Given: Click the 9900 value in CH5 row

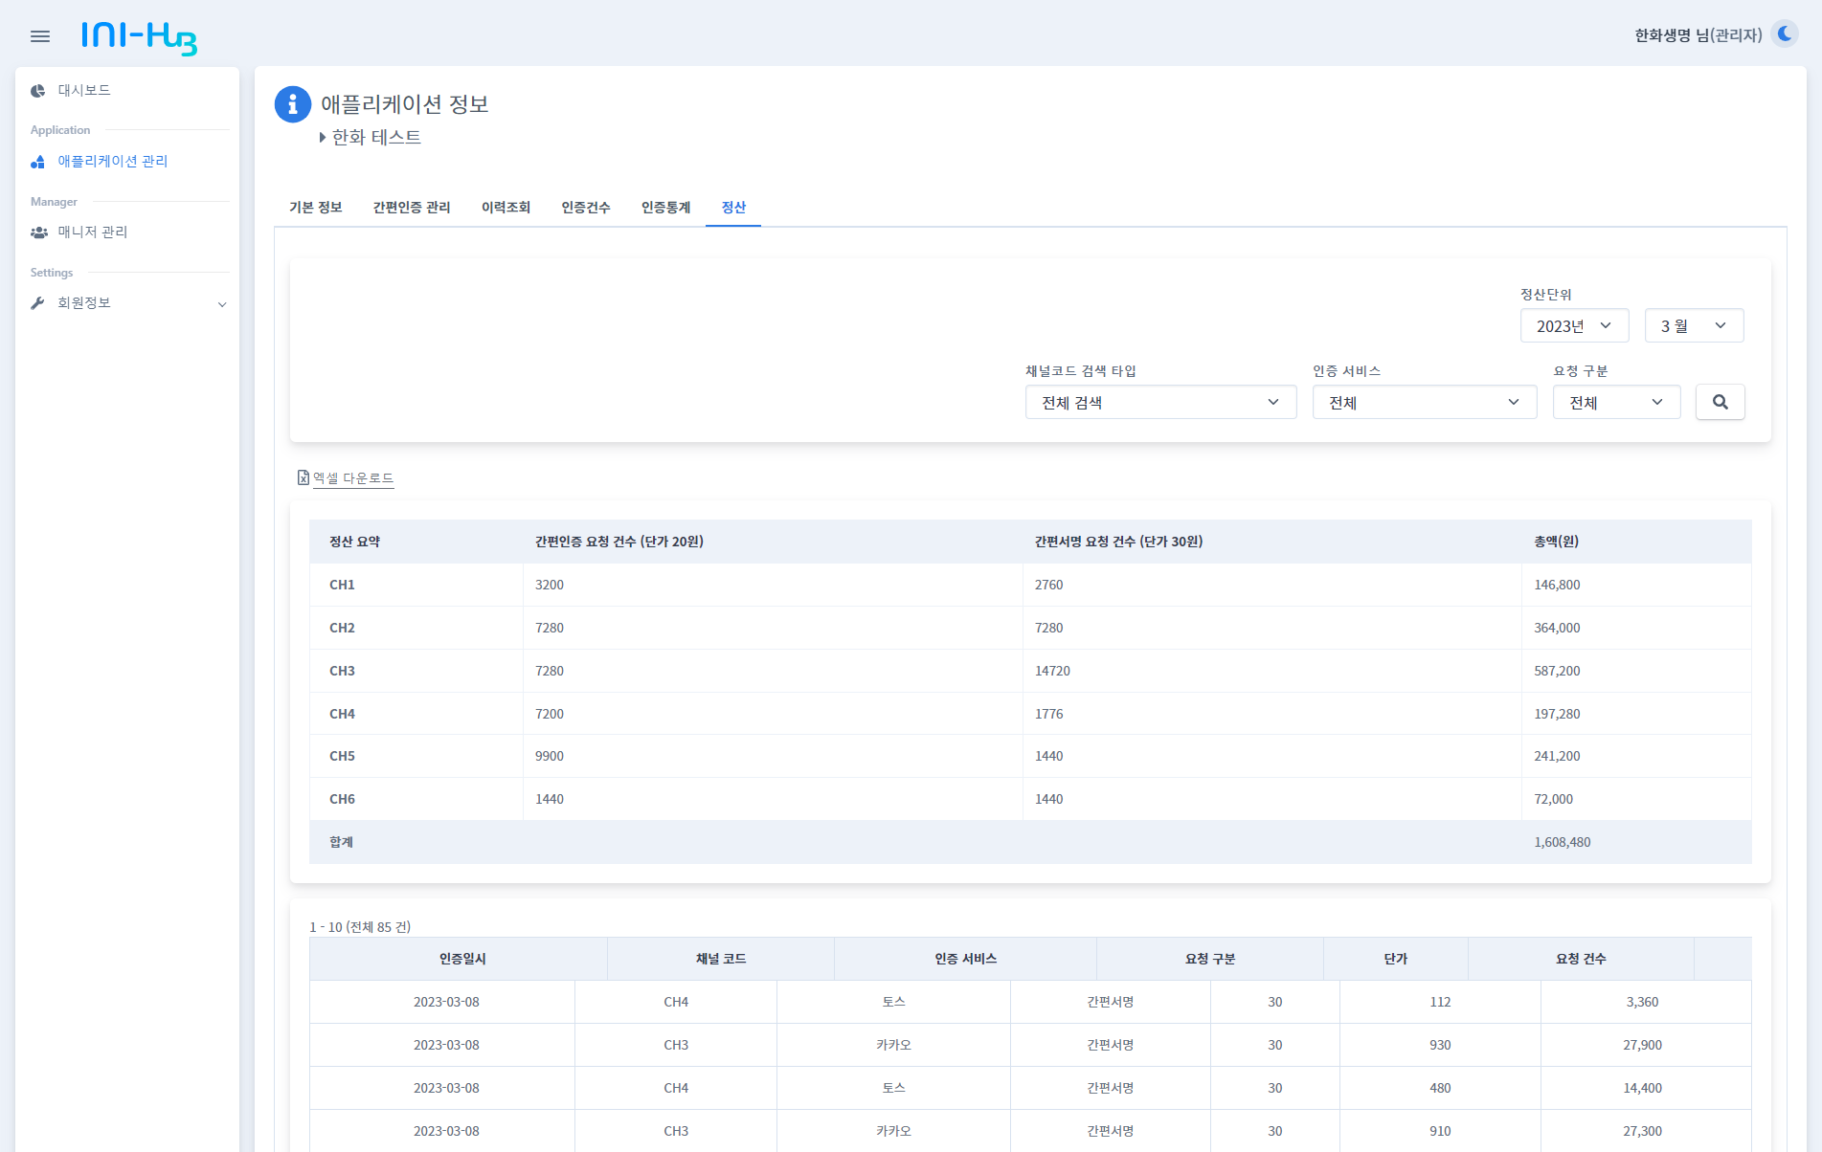Looking at the screenshot, I should click(550, 756).
